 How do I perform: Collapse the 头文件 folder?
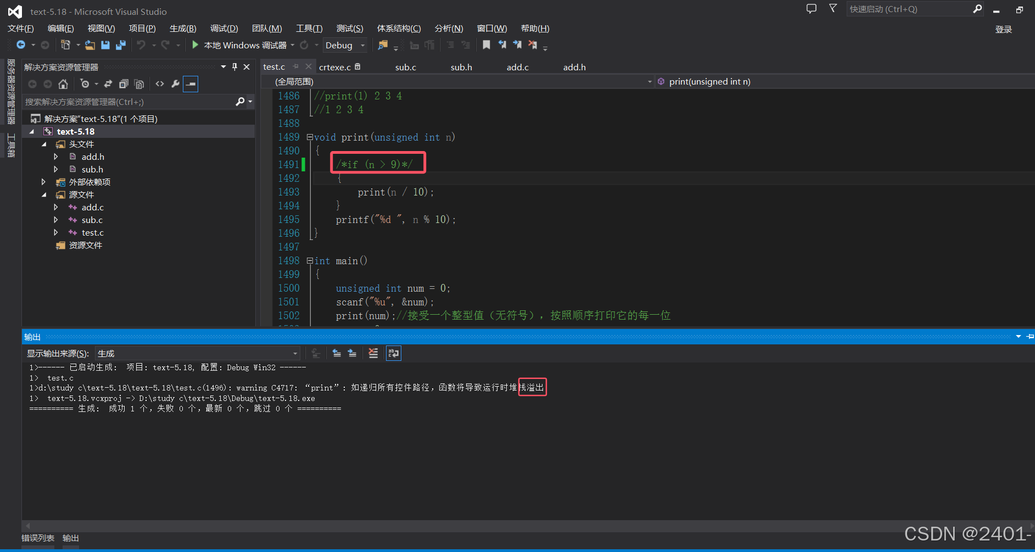click(x=44, y=144)
